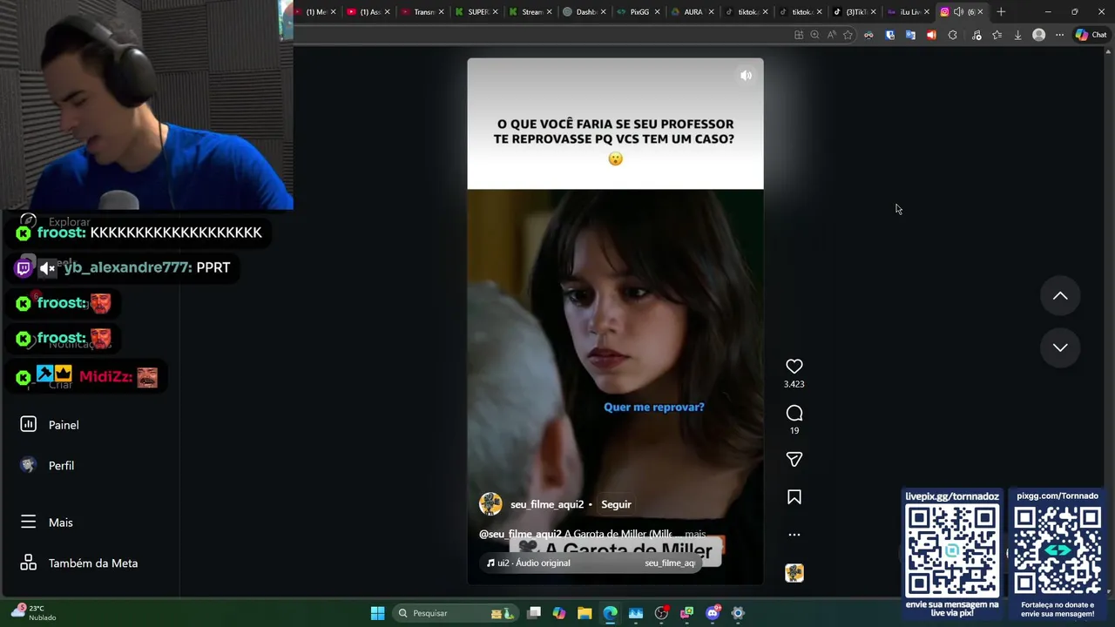Open the browser extensions puzzle icon

click(x=952, y=35)
